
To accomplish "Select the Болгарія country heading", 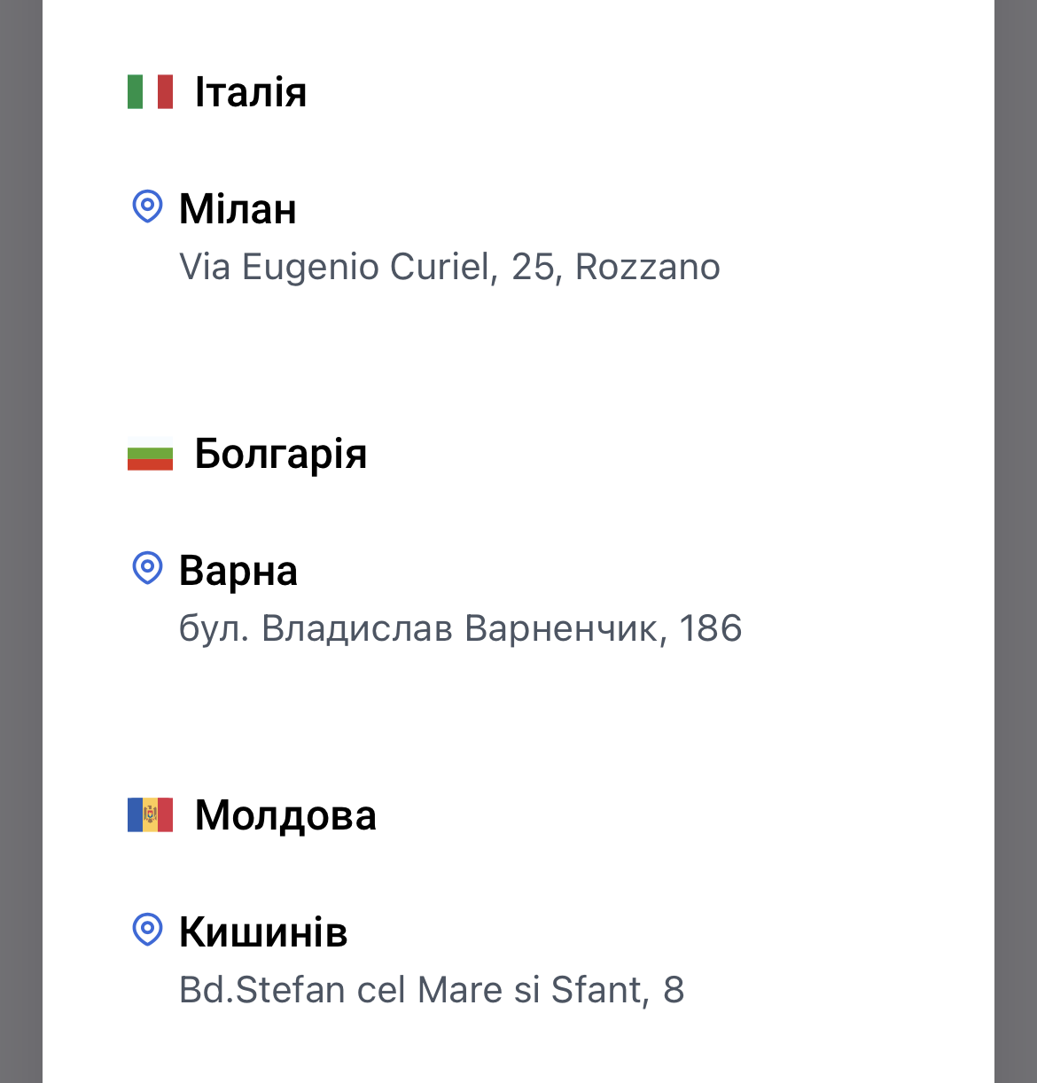I will [x=281, y=454].
